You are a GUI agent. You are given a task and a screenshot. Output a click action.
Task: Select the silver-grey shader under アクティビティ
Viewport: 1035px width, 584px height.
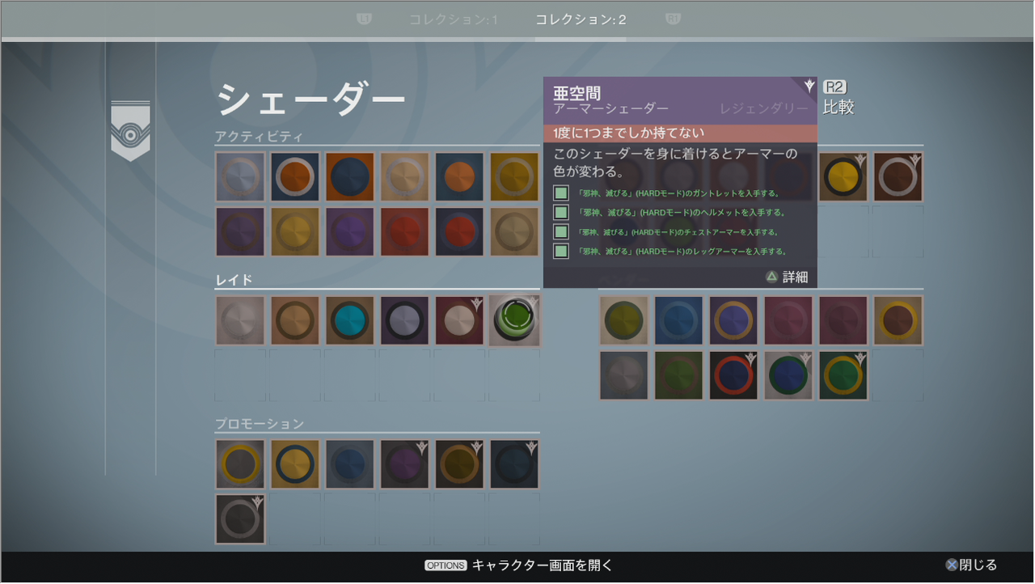point(240,176)
